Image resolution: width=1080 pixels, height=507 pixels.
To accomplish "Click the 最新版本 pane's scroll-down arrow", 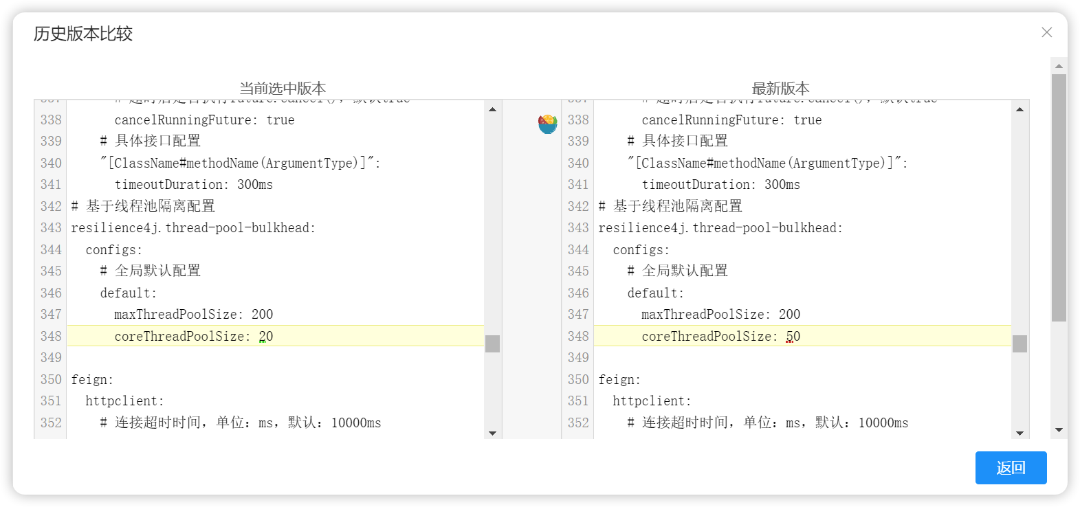I will [x=1020, y=433].
